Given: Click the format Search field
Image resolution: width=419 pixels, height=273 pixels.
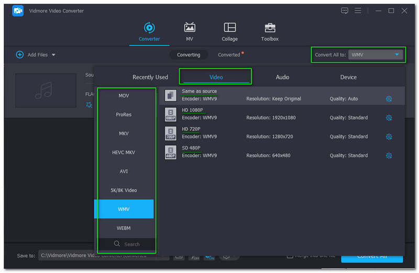Looking at the screenshot, I should [x=127, y=244].
